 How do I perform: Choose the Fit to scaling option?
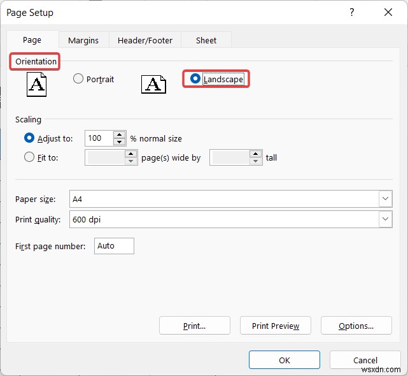29,157
